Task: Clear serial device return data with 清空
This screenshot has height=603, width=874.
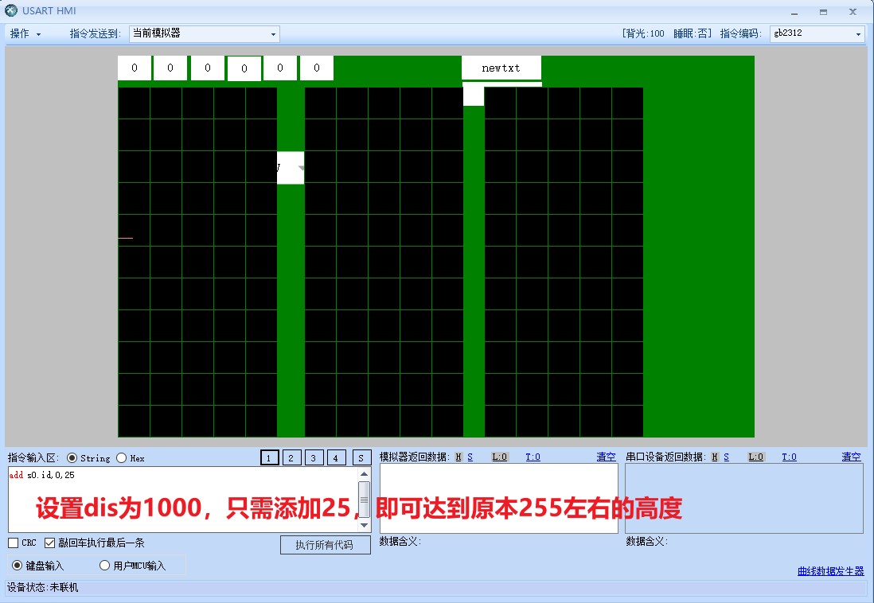Action: [851, 457]
